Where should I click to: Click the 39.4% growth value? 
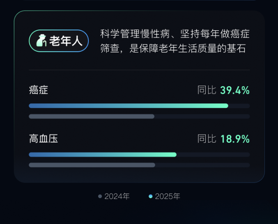[235, 90]
